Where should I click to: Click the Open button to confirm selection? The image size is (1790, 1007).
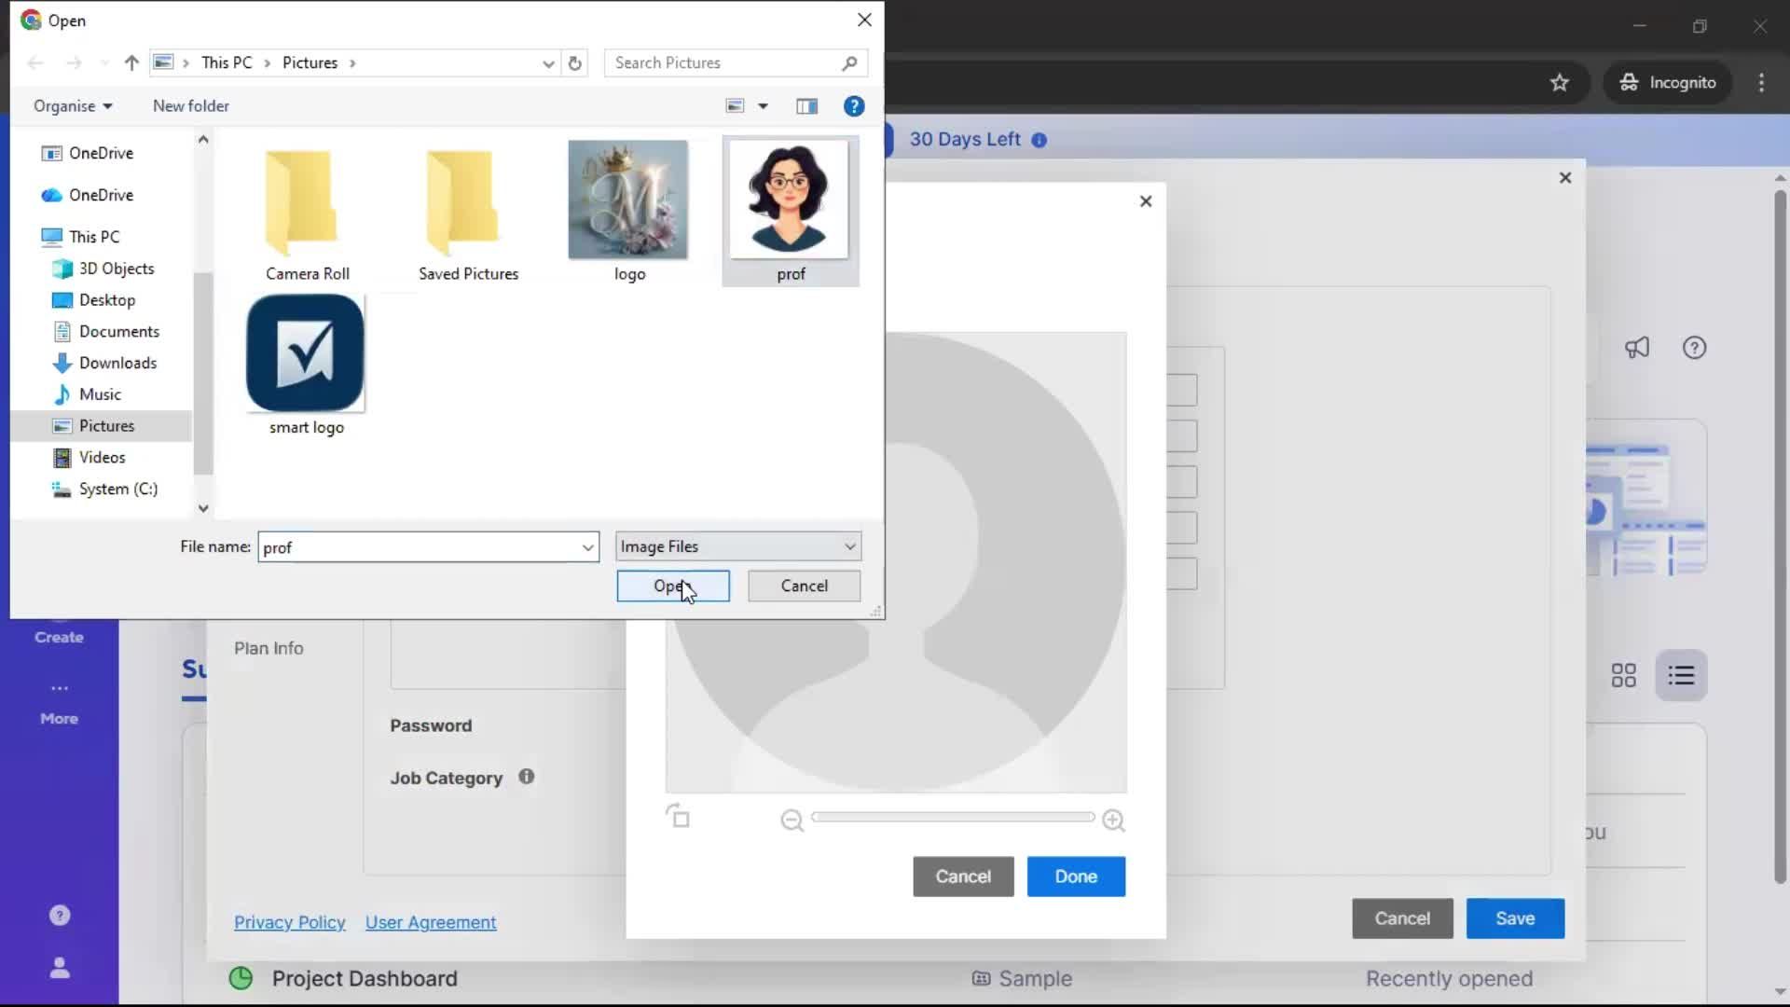(x=672, y=586)
